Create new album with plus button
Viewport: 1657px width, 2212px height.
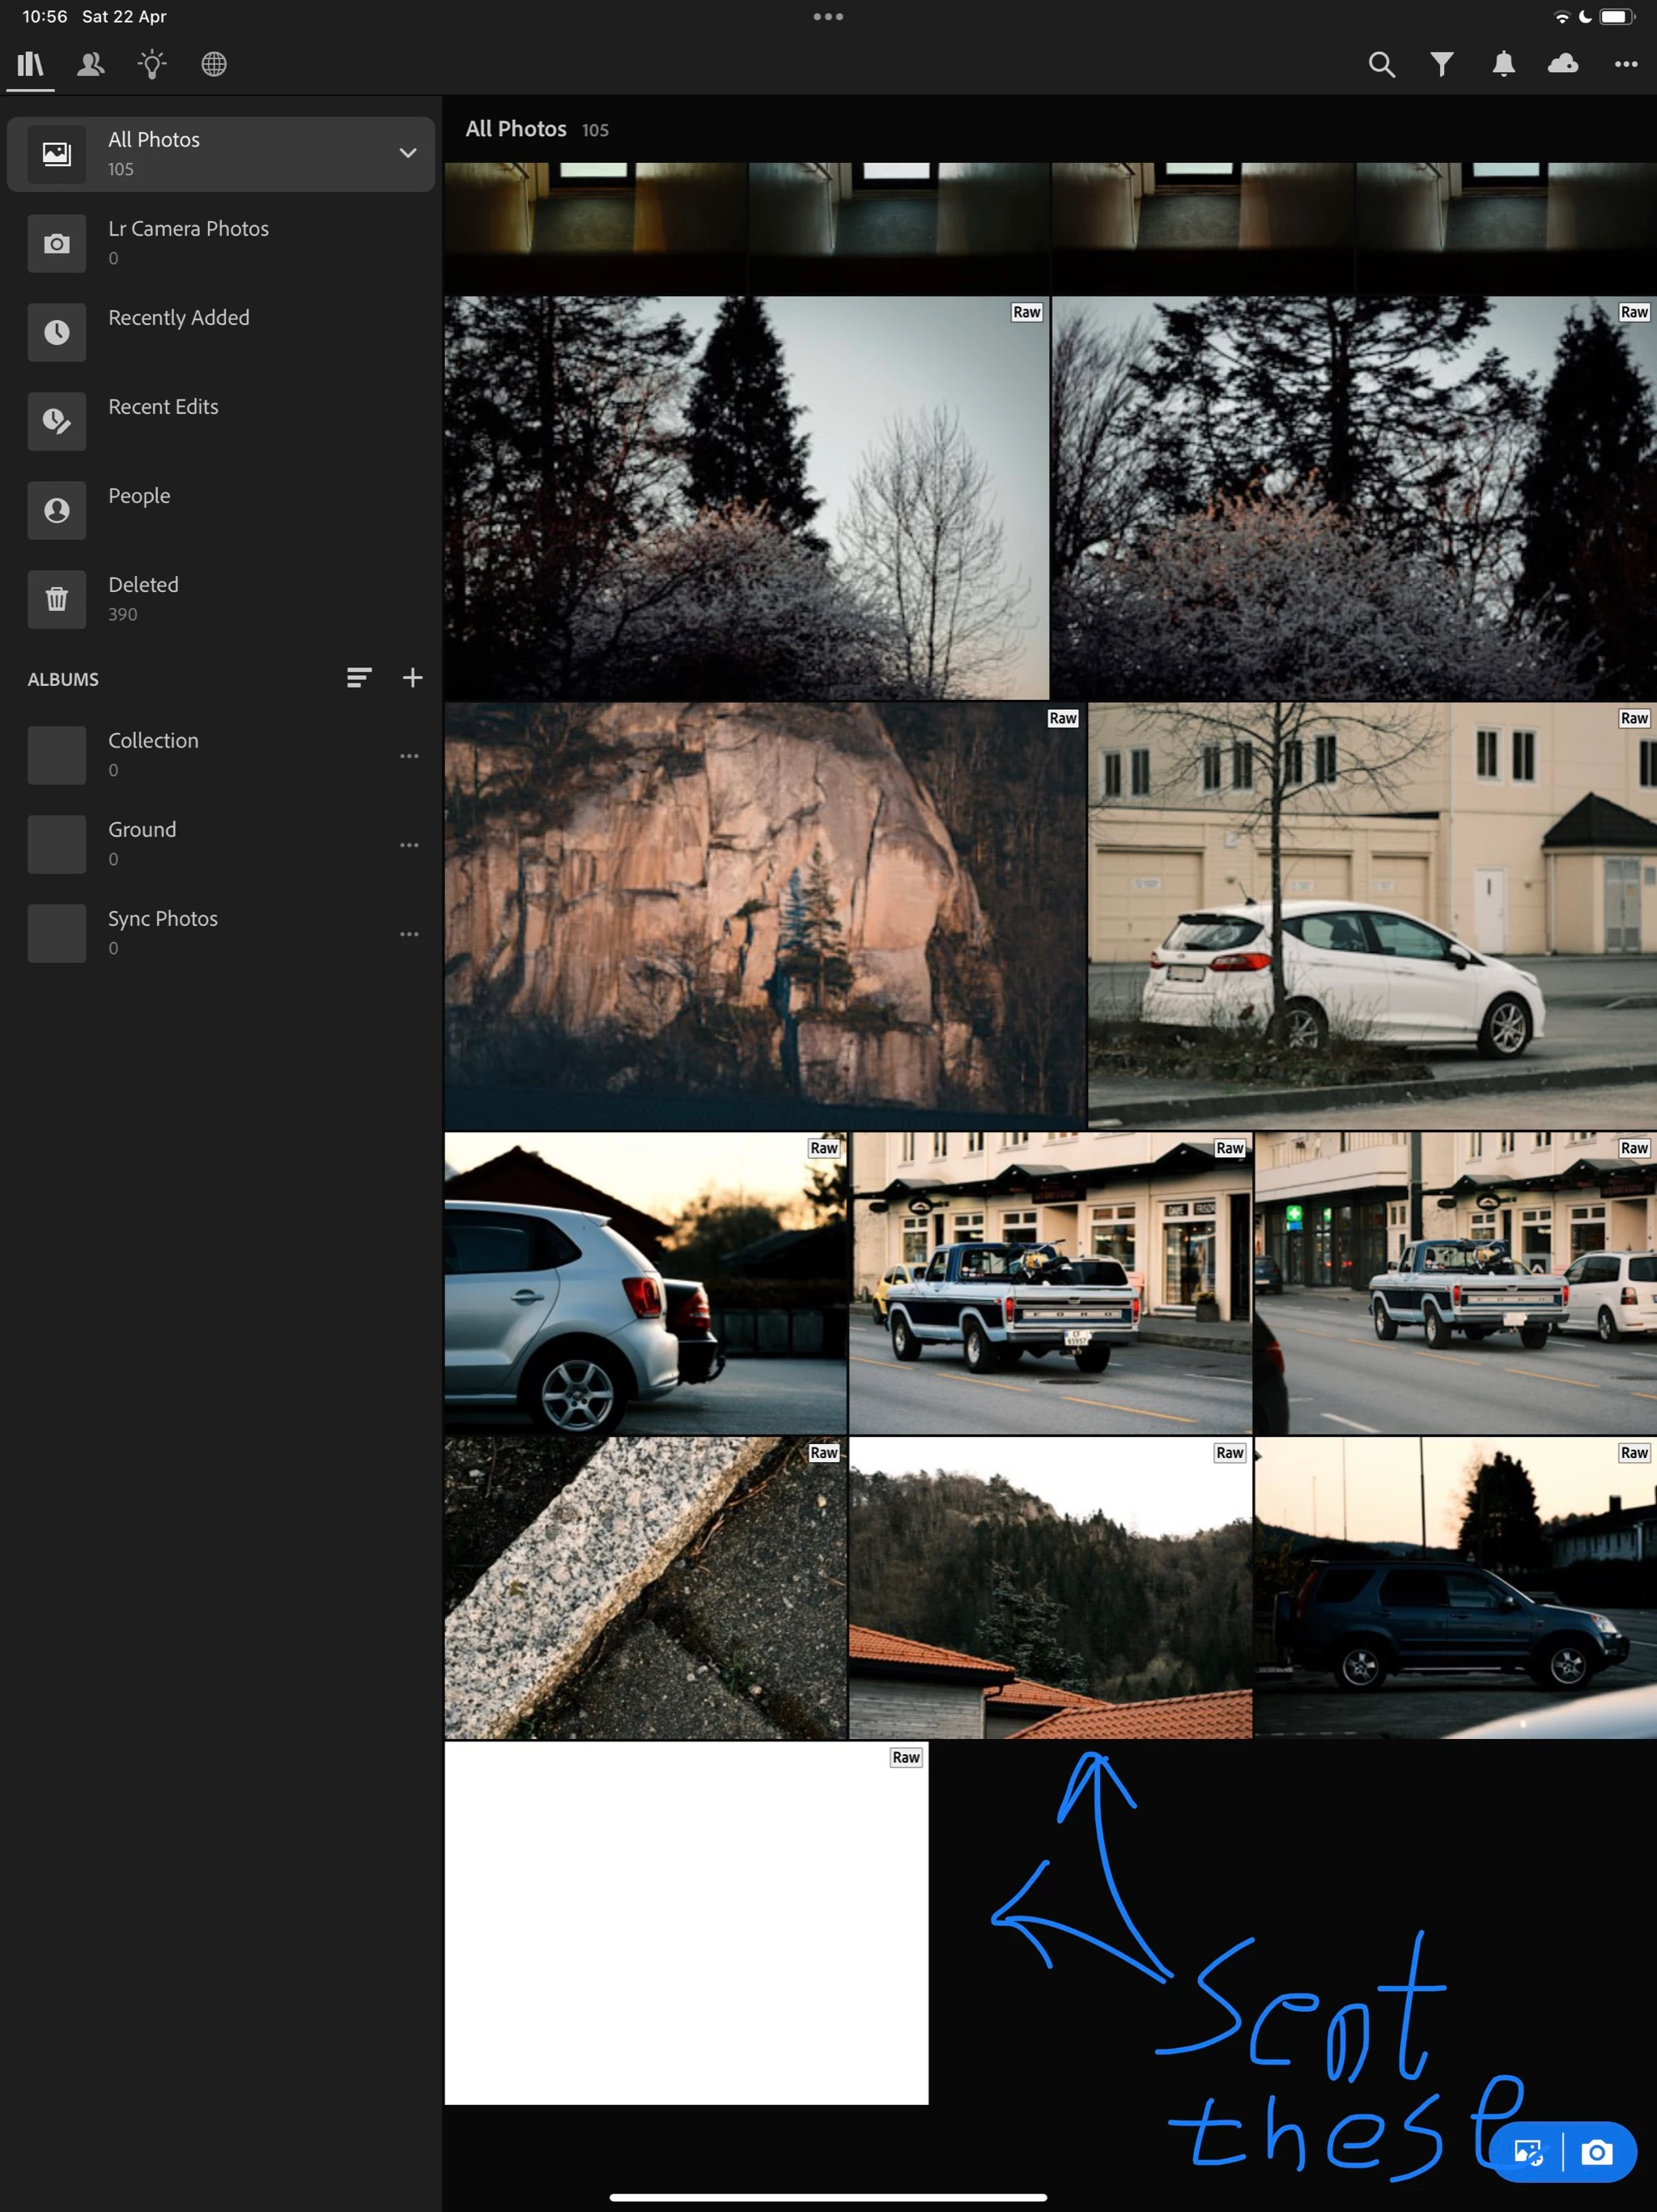(413, 678)
